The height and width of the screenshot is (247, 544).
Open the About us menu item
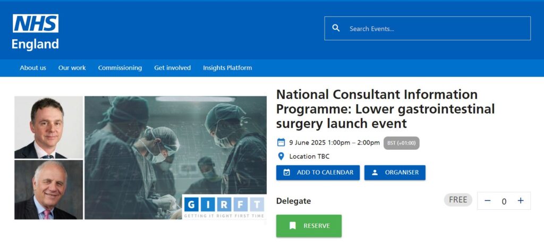[33, 67]
